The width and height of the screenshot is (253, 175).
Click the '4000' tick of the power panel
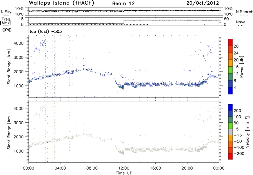click(18, 43)
